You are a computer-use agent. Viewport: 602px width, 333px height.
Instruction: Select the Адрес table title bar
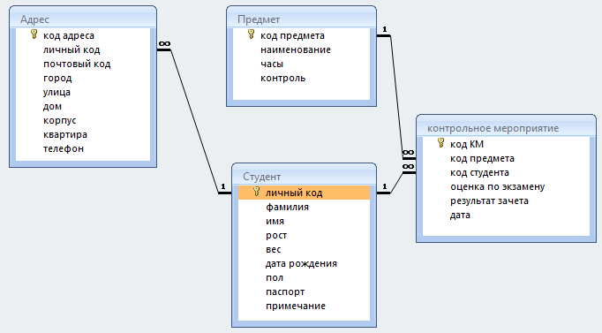83,19
